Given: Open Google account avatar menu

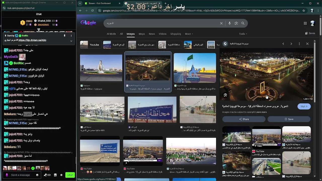Looking at the screenshot, I should (x=313, y=23).
